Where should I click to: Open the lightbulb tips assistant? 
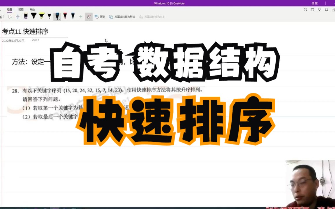319,10
